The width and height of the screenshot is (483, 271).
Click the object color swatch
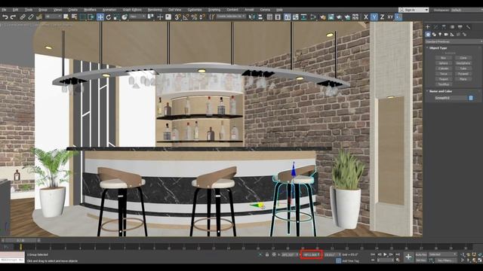(x=471, y=98)
